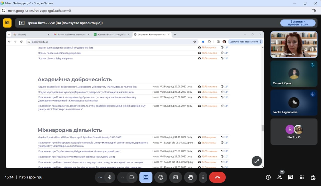Open Зразок річного Звіту аспіранта
Image resolution: width=321 pixels, height=186 pixels.
point(55,58)
